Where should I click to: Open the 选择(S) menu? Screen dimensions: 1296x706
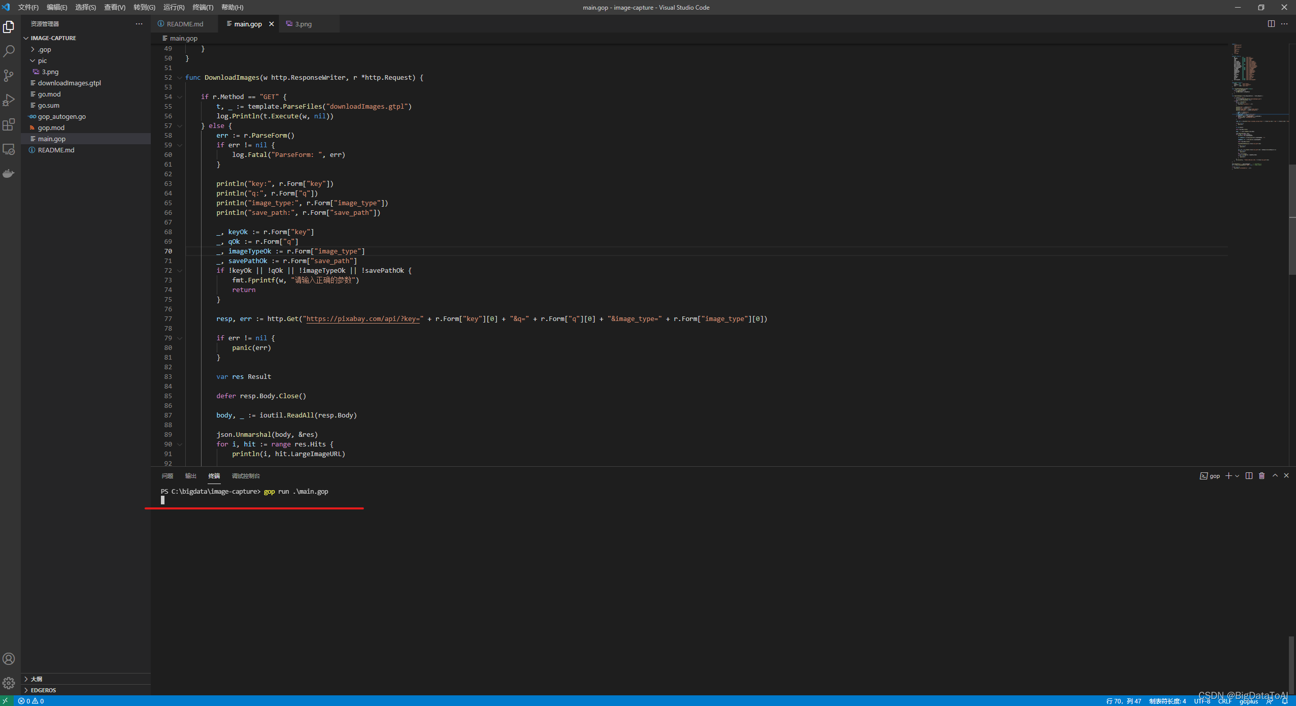pos(85,7)
